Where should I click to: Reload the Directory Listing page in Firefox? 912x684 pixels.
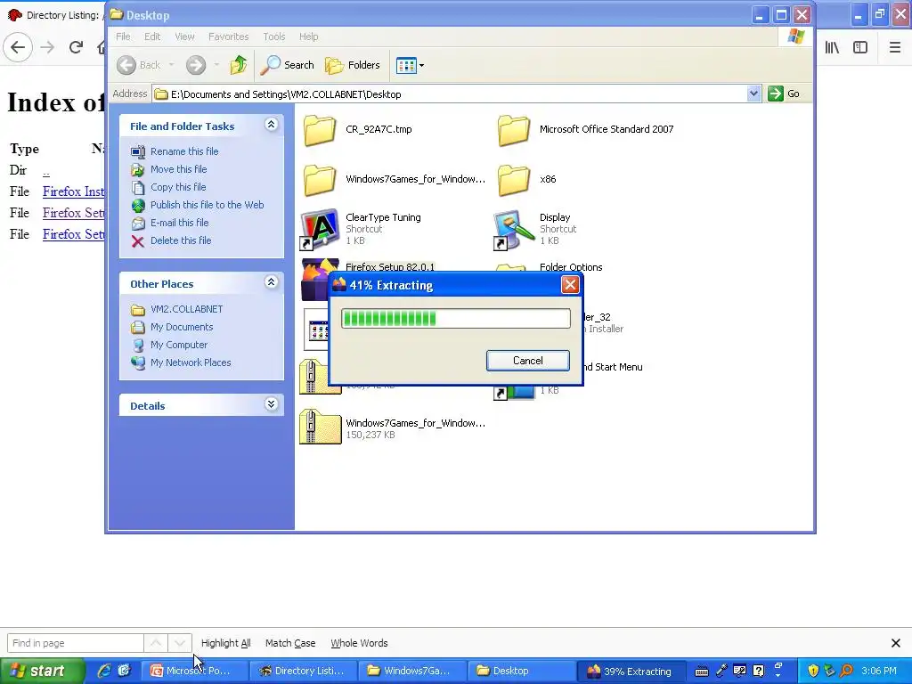pyautogui.click(x=76, y=47)
